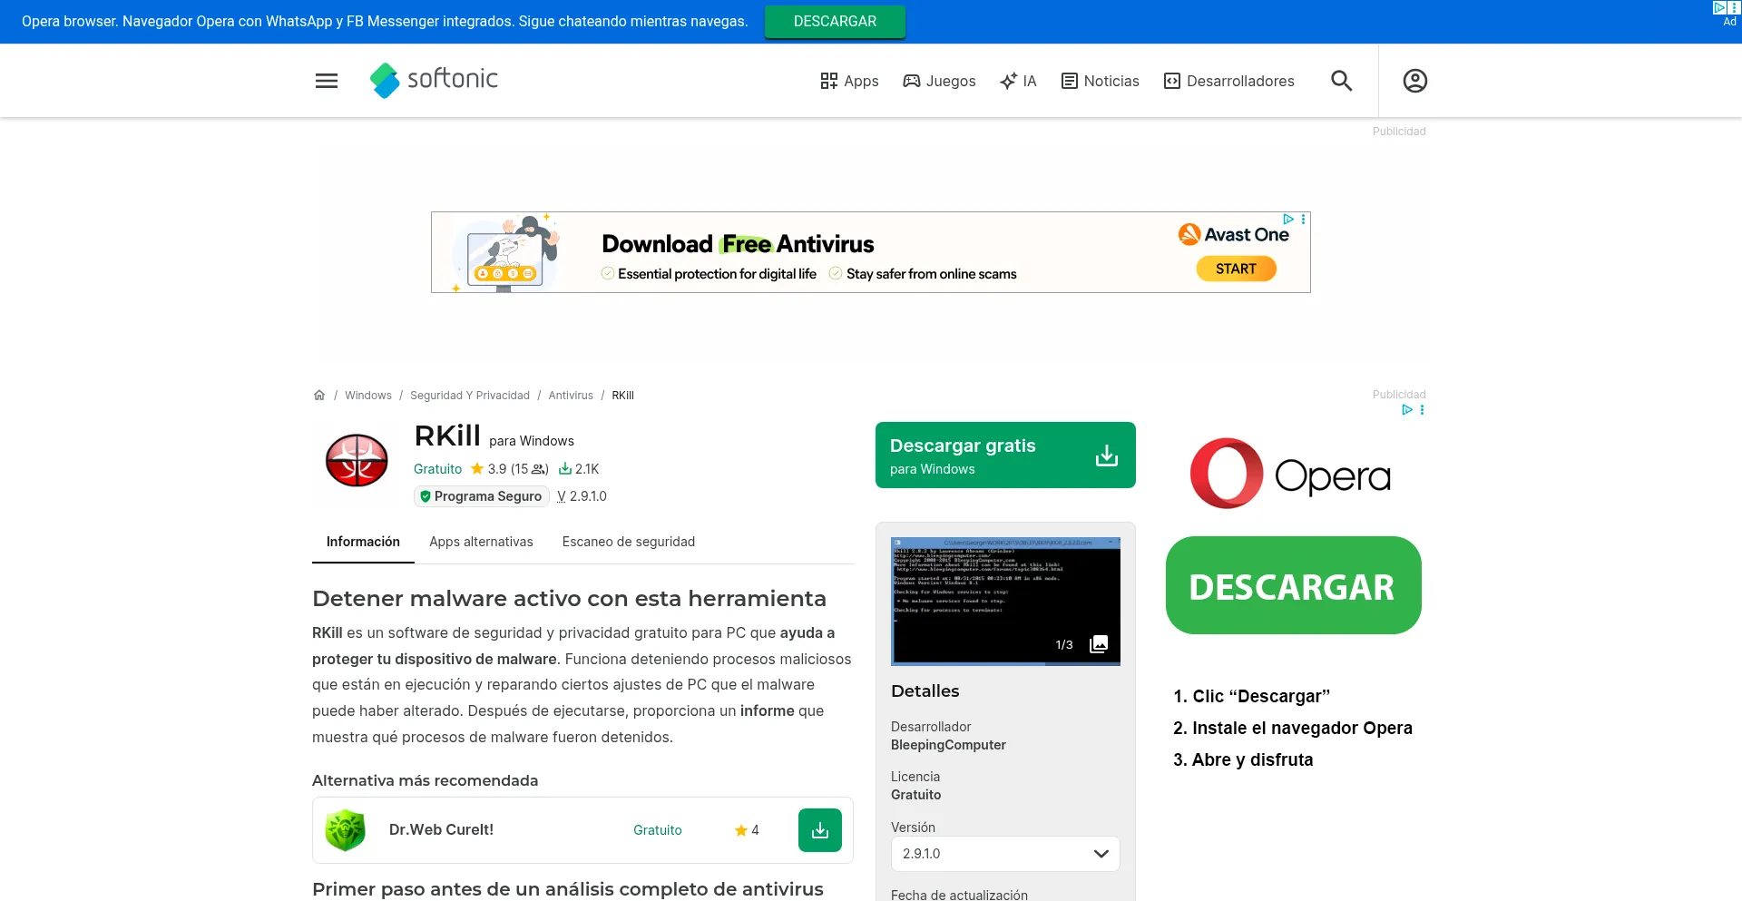The width and height of the screenshot is (1742, 901).
Task: Click the Dr.Web CureIt! shield icon
Action: pyautogui.click(x=346, y=829)
